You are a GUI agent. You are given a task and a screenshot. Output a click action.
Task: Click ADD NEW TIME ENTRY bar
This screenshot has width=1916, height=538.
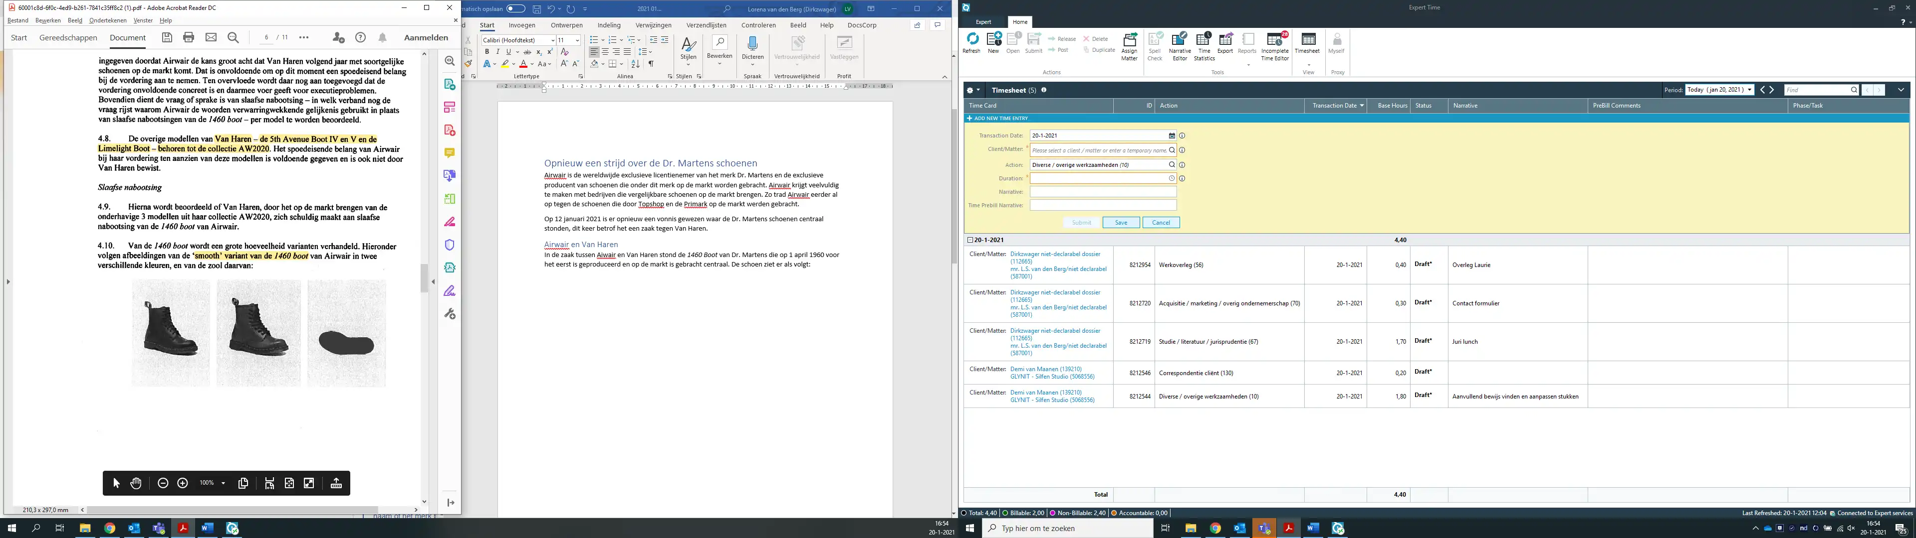(x=1437, y=118)
